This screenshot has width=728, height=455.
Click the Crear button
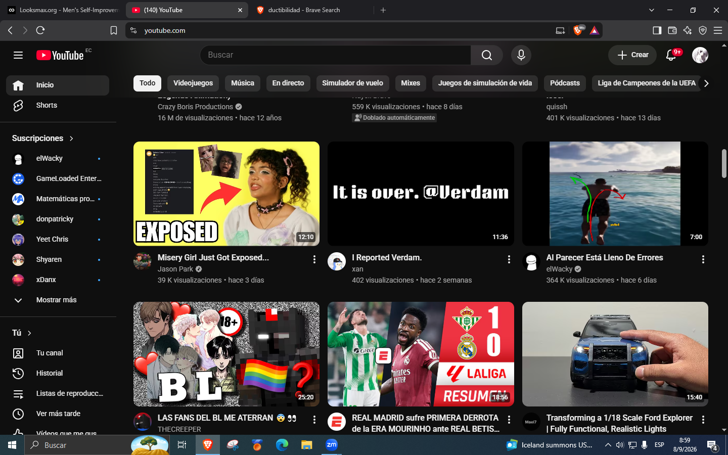[x=632, y=55]
